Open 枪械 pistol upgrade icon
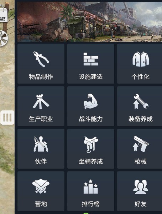162x214 pixels. pyautogui.click(x=141, y=144)
